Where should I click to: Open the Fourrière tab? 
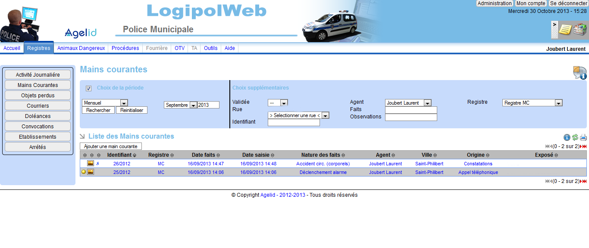tap(157, 48)
